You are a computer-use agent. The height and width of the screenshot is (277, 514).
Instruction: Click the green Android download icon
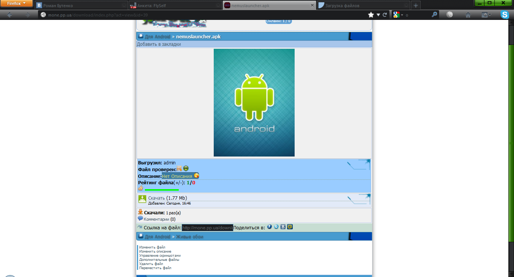[142, 199]
